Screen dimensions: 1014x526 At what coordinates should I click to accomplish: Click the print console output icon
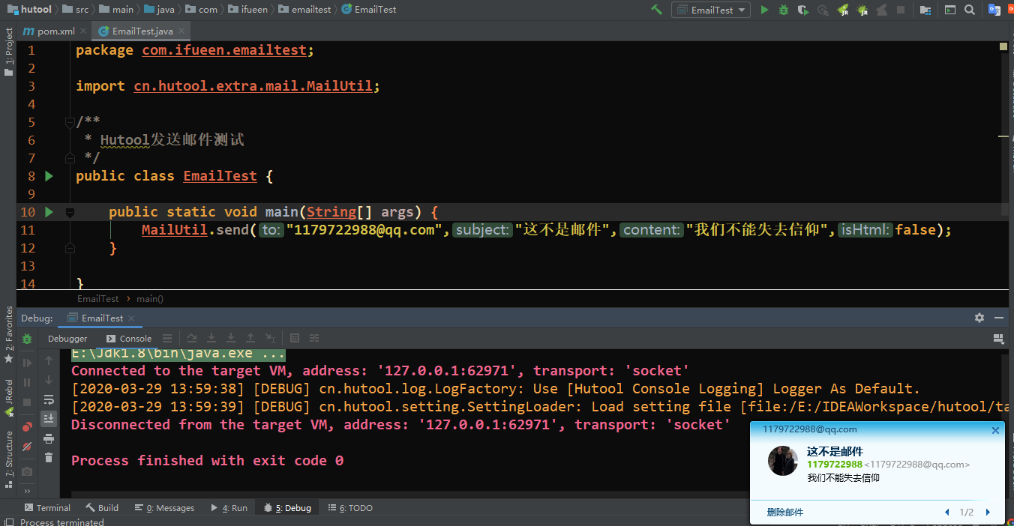(49, 438)
